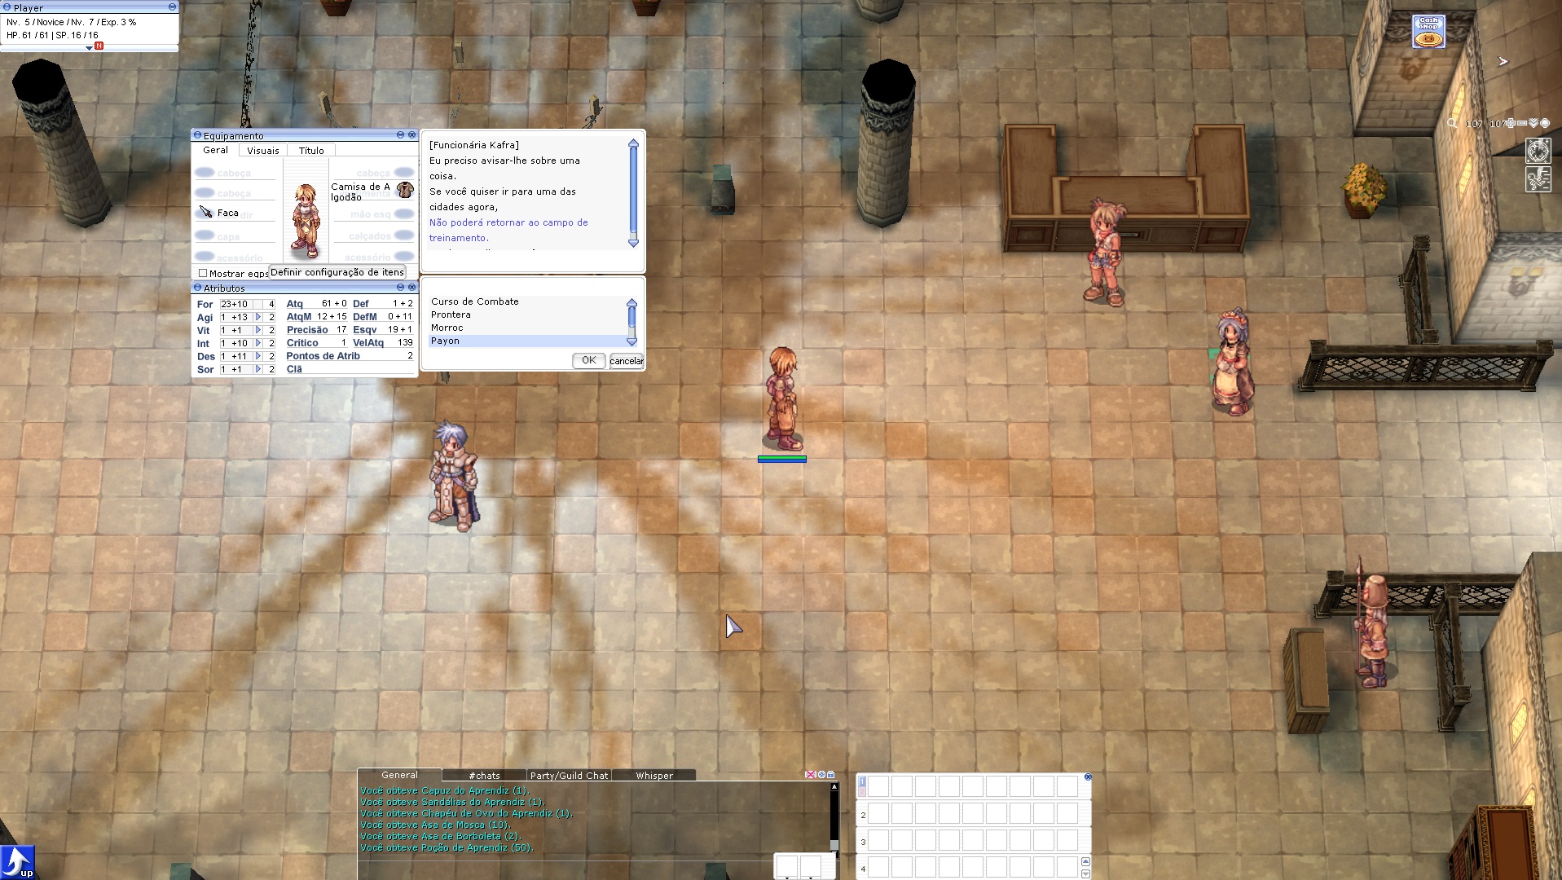Click the chat window lock icon
The width and height of the screenshot is (1562, 880).
(831, 775)
